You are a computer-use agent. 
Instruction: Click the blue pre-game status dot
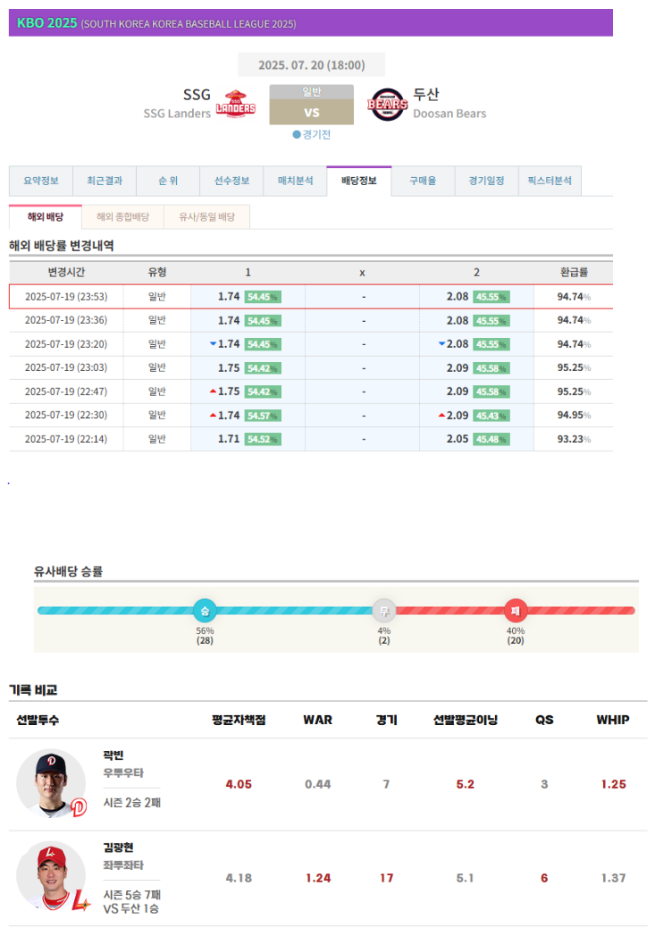click(297, 134)
